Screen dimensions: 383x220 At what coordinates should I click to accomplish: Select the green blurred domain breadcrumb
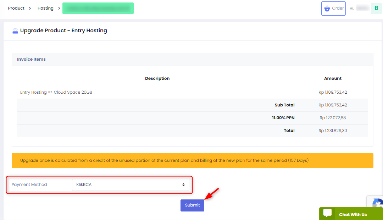click(98, 8)
